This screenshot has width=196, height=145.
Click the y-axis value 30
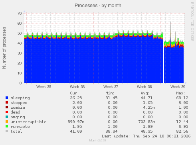(x=20, y=53)
